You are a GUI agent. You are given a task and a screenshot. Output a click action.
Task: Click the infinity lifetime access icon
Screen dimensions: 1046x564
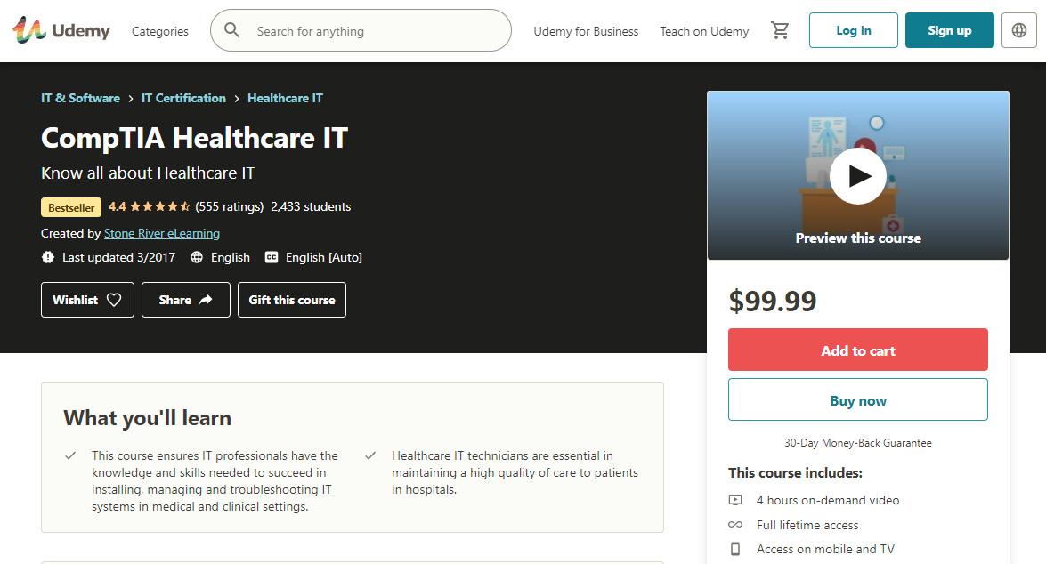tap(735, 525)
